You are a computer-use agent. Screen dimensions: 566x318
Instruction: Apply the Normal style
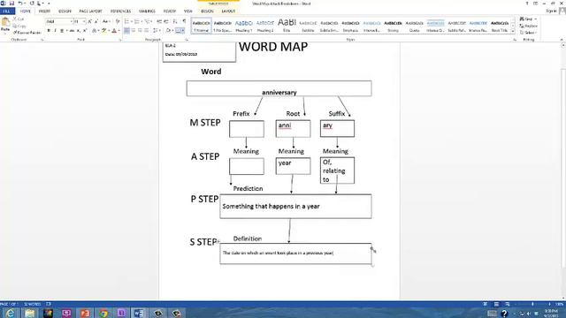(x=201, y=26)
